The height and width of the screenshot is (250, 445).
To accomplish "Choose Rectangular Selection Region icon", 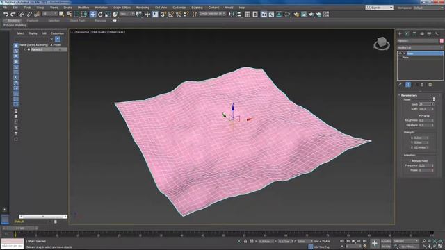I will [x=76, y=14].
